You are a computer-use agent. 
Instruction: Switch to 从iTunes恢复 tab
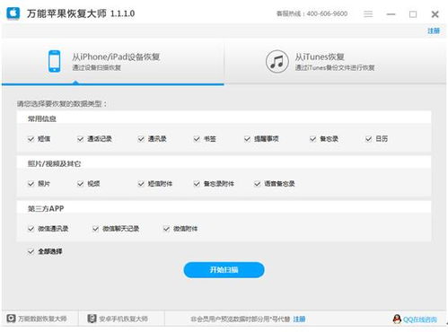335,62
